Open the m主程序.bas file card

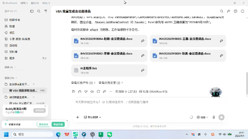click(109, 70)
